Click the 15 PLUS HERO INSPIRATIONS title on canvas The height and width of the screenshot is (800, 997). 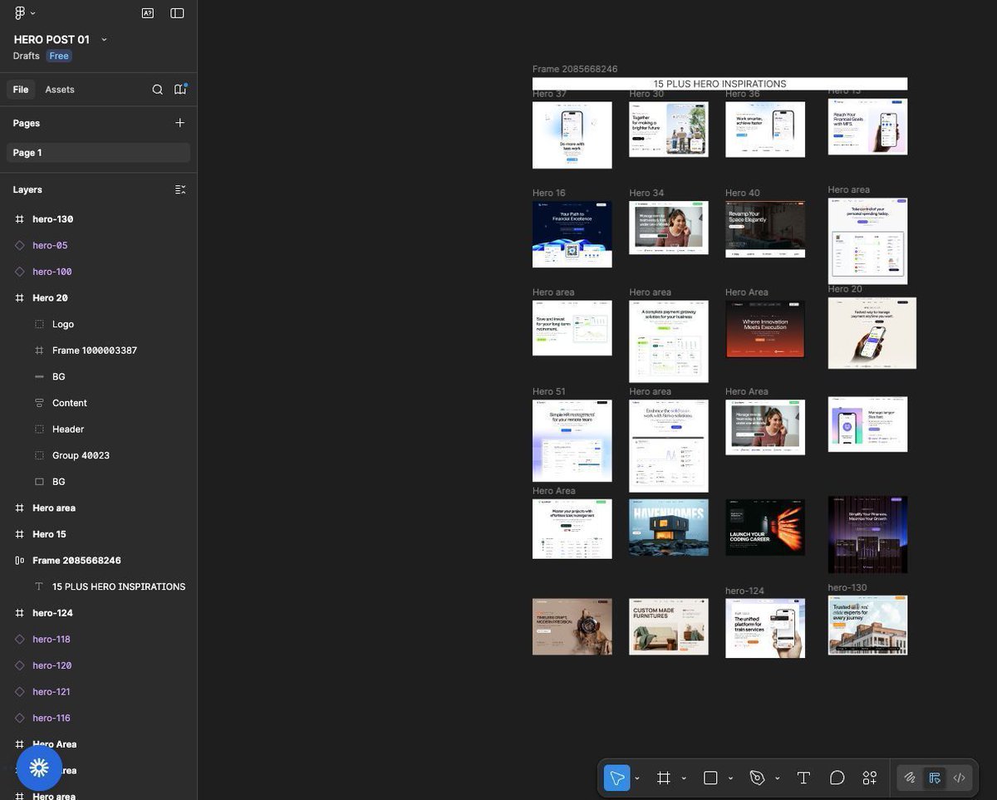pyautogui.click(x=720, y=84)
